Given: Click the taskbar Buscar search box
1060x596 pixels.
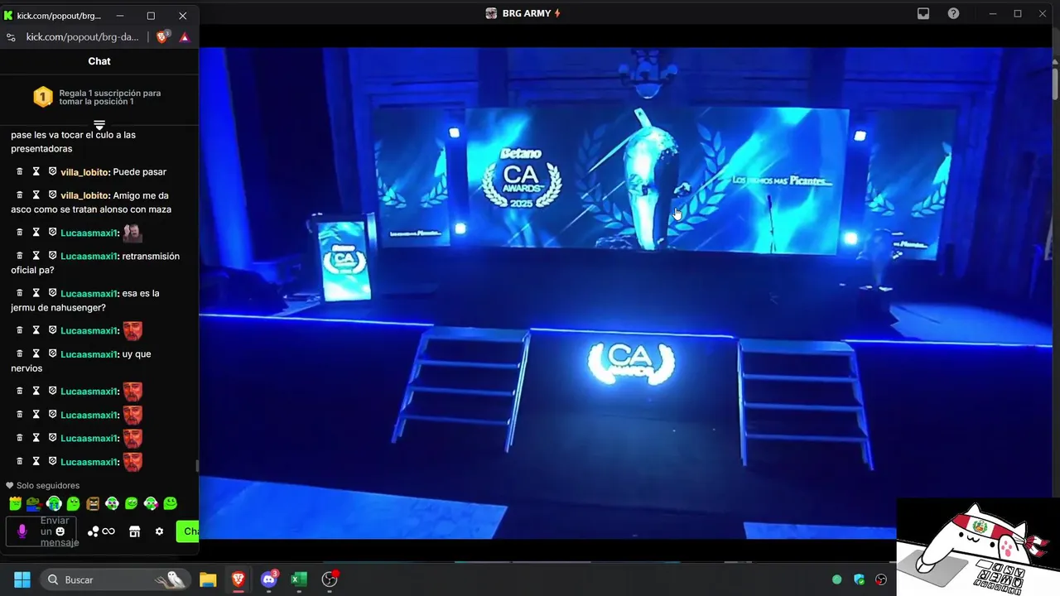Looking at the screenshot, I should click(x=114, y=579).
